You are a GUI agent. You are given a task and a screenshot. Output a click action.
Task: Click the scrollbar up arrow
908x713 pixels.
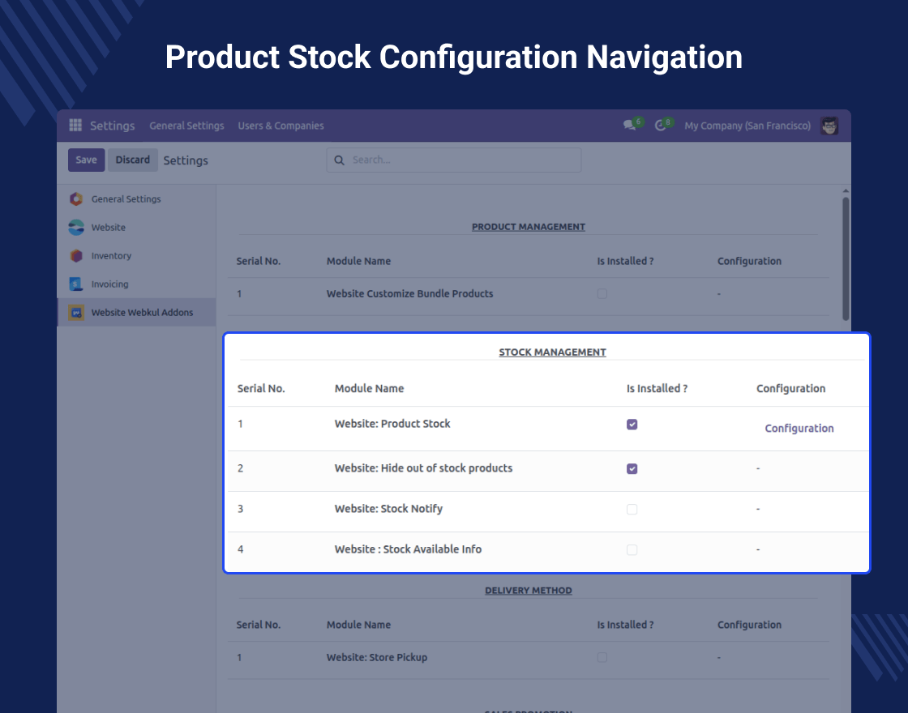[x=846, y=190]
